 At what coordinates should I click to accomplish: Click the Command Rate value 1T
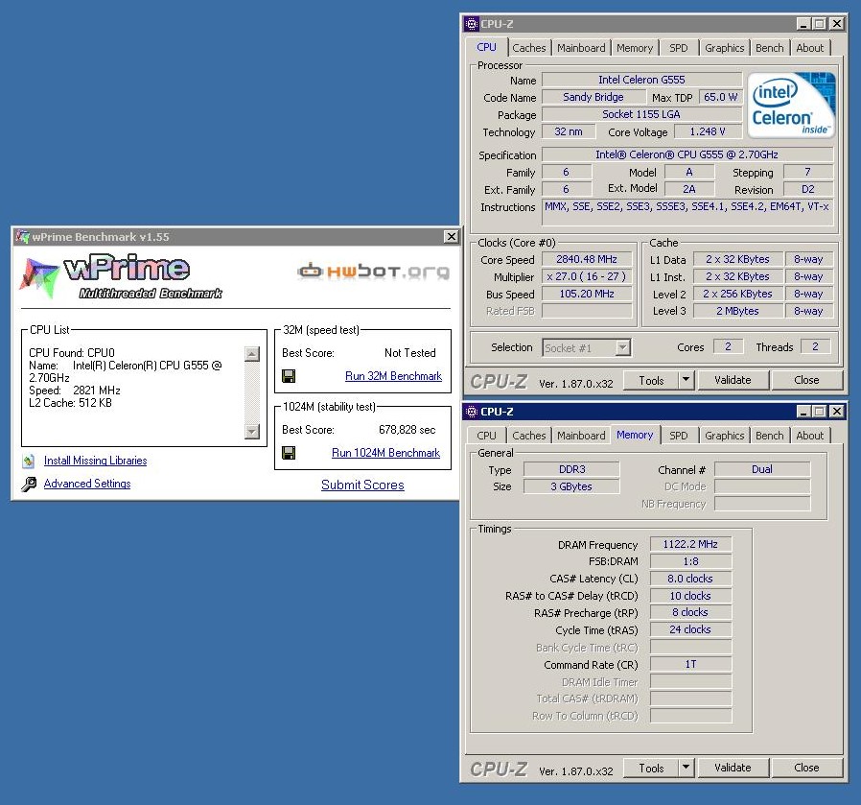point(690,664)
